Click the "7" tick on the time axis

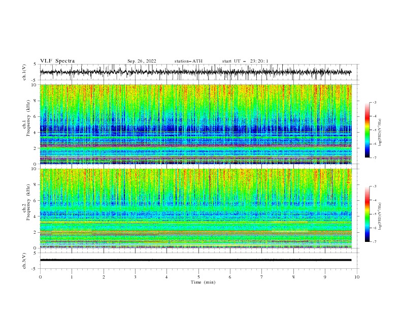tap(262, 277)
